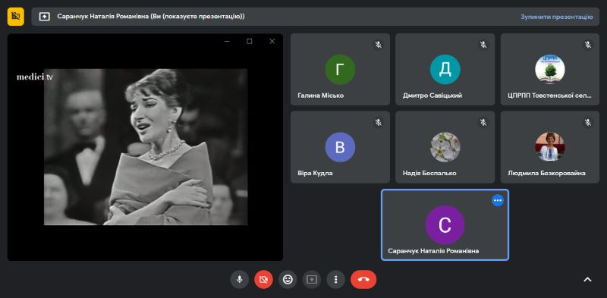607x298 pixels.
Task: Click the name Дмитро Савіцький
Action: pos(432,96)
